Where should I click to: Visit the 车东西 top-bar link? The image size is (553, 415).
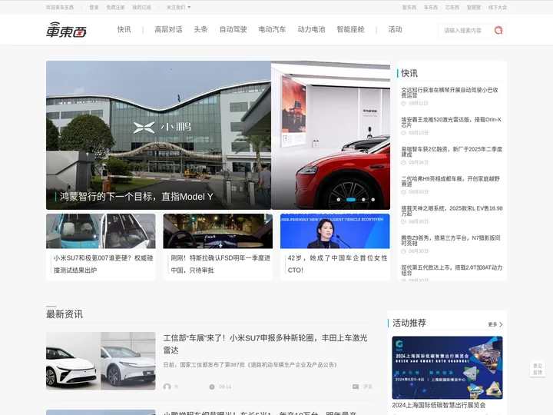coord(431,7)
